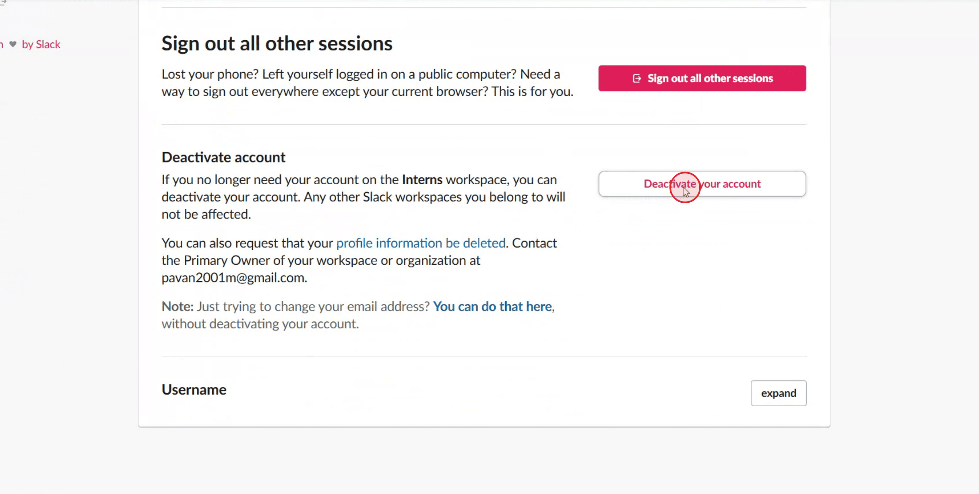This screenshot has height=494, width=979.
Task: Open the 'by Slack' footer link
Action: [x=41, y=44]
